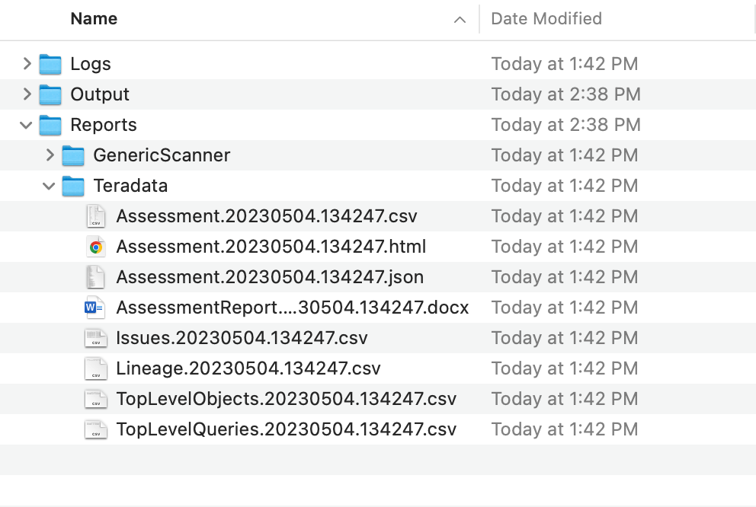756x507 pixels.
Task: Click the CSV icon of TopLevelObjects file
Action: tap(95, 399)
